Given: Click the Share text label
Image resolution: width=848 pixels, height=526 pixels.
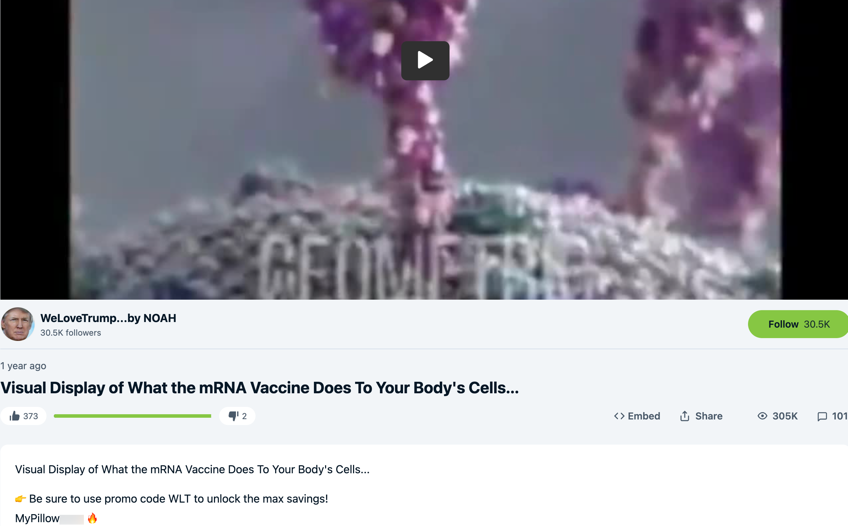Looking at the screenshot, I should (x=709, y=416).
